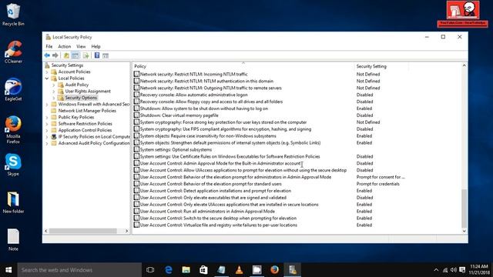Select CCleaner desktop icon
The height and width of the screenshot is (277, 493).
pos(13,52)
